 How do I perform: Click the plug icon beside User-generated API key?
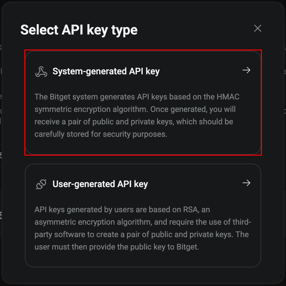click(41, 184)
